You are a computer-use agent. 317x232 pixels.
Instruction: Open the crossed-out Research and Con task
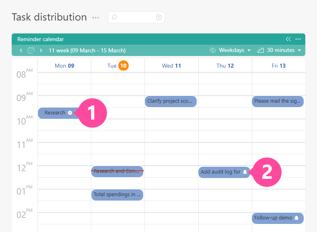click(117, 171)
